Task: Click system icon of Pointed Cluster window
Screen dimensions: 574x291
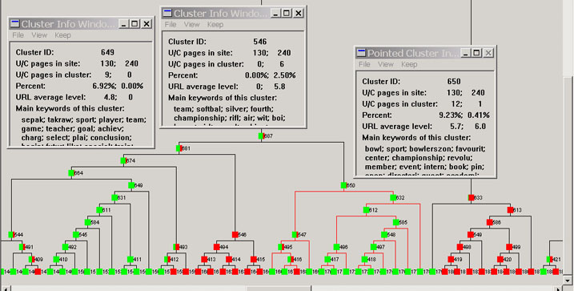Action: click(x=362, y=53)
